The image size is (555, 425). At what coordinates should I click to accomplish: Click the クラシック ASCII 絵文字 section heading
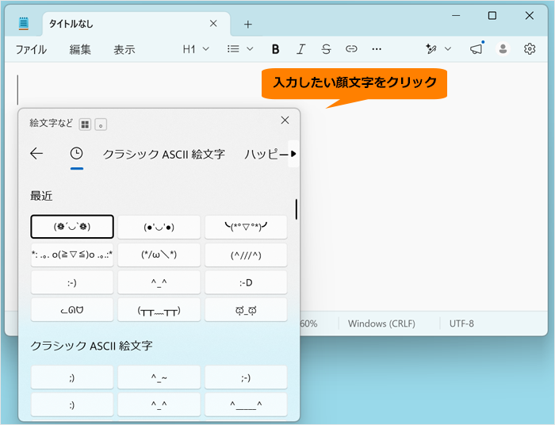pyautogui.click(x=91, y=346)
